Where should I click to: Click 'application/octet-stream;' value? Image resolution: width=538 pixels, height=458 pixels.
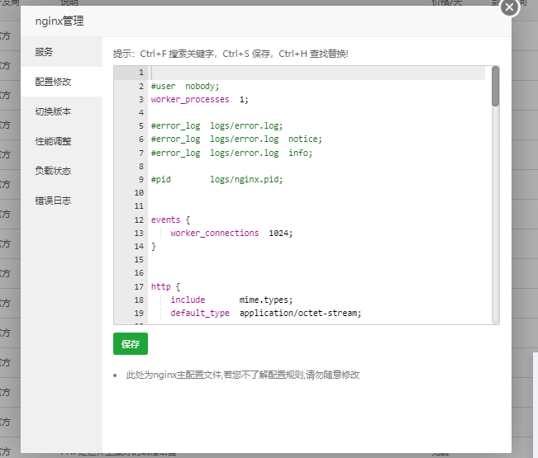click(x=300, y=313)
